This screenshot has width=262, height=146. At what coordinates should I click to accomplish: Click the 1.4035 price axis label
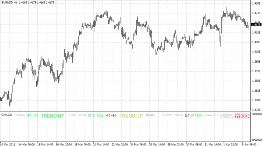[256, 52]
